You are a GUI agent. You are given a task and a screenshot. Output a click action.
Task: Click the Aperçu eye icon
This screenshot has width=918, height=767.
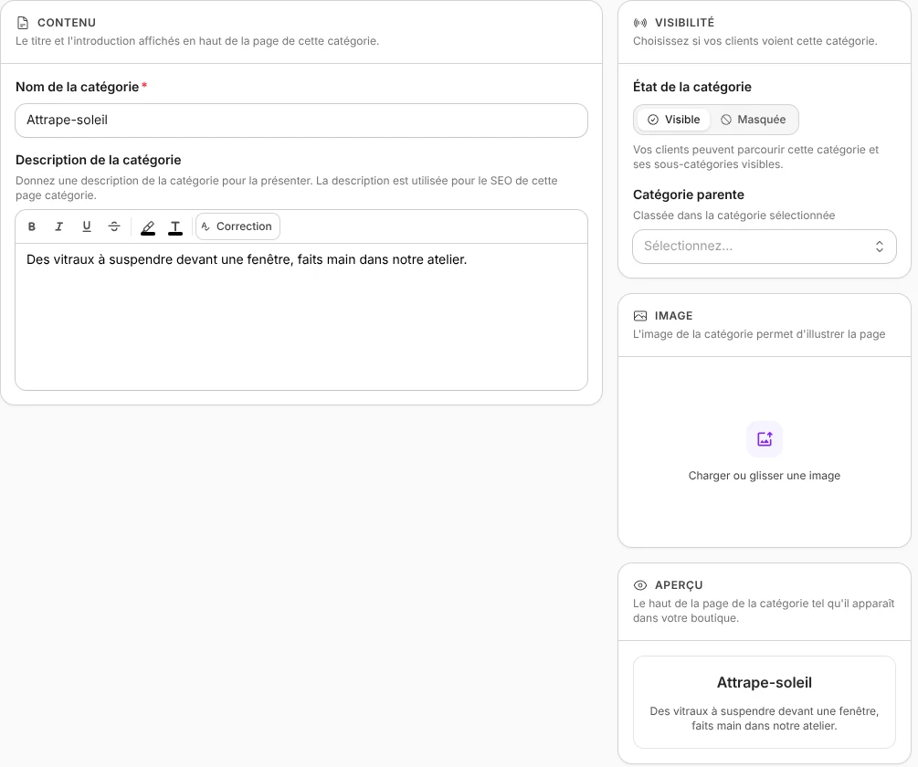[x=640, y=585]
